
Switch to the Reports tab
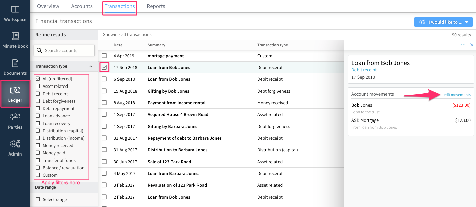(156, 6)
